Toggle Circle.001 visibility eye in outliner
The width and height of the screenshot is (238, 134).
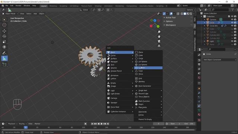(x=232, y=26)
